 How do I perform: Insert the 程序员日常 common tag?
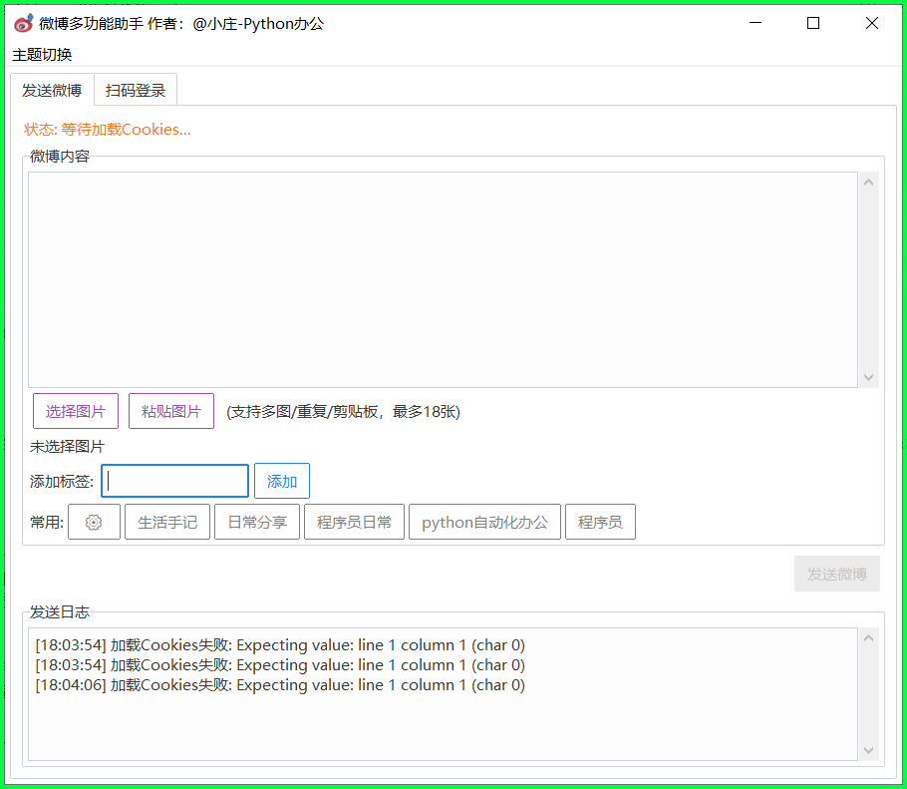click(x=354, y=522)
